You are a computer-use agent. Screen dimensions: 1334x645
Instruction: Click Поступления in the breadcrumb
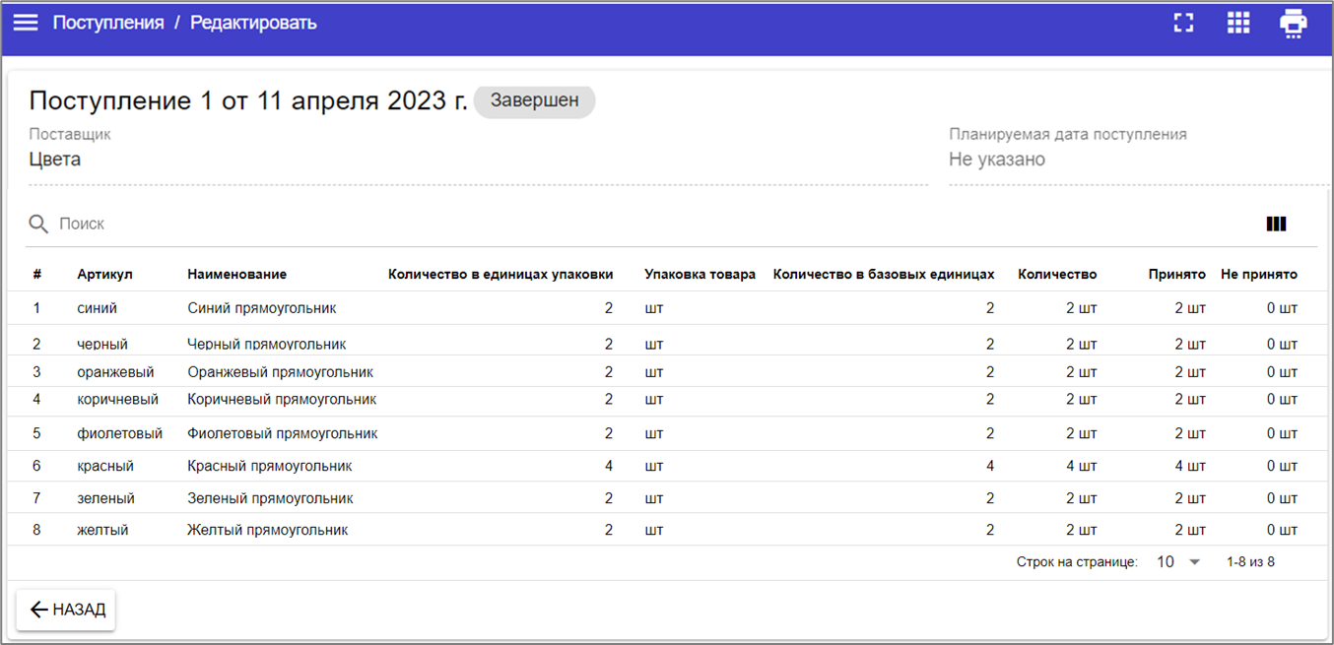point(108,23)
